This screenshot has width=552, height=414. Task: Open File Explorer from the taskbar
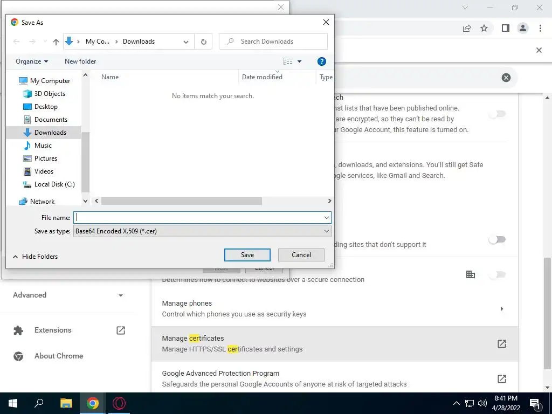[x=66, y=403]
